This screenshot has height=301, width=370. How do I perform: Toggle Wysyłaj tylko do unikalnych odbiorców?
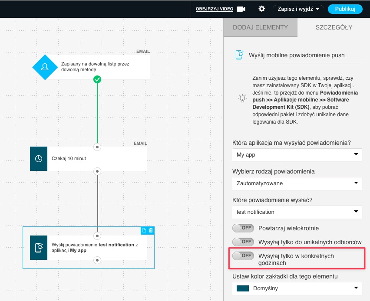click(x=243, y=242)
